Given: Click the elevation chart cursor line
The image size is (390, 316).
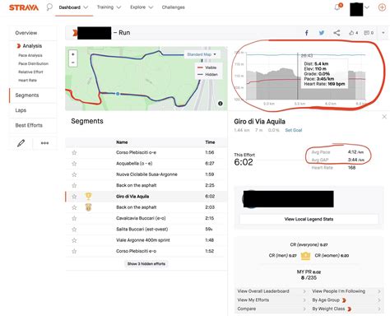Looking at the screenshot, I should click(298, 77).
